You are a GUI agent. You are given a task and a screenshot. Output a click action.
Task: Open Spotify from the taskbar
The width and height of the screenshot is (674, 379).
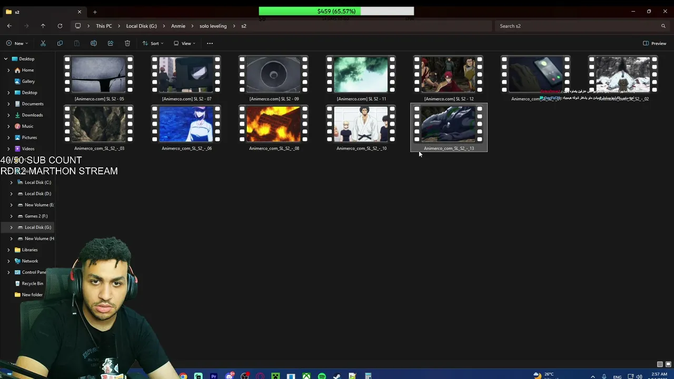322,376
